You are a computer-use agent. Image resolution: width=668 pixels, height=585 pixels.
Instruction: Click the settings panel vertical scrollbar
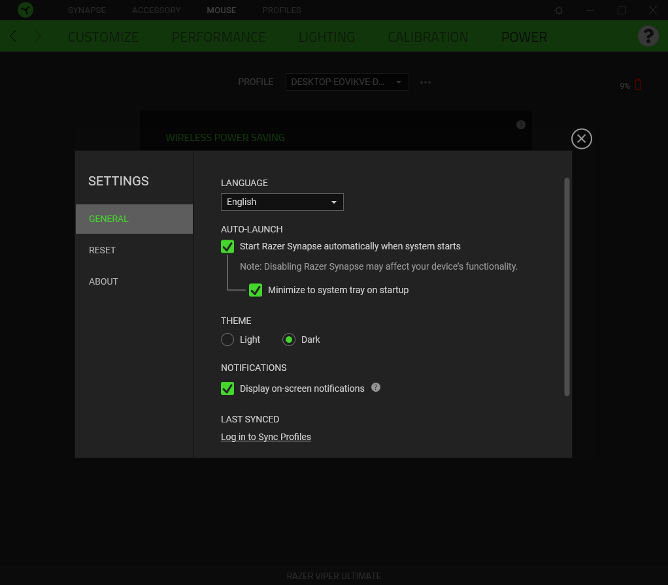pos(567,287)
